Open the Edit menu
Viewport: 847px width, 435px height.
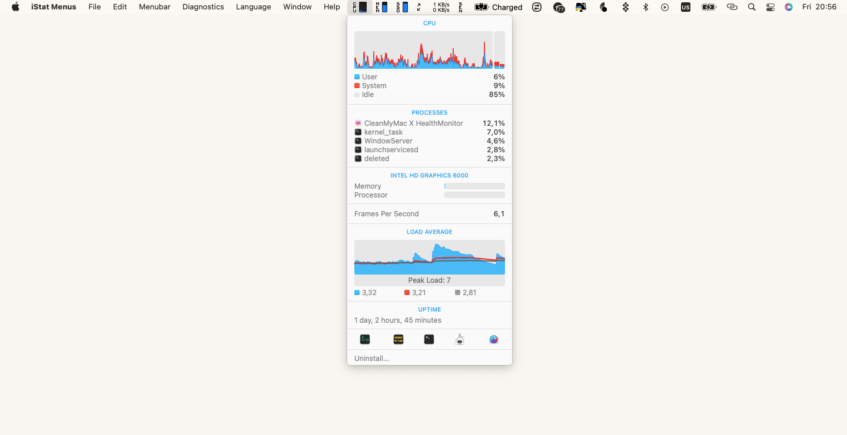point(120,7)
